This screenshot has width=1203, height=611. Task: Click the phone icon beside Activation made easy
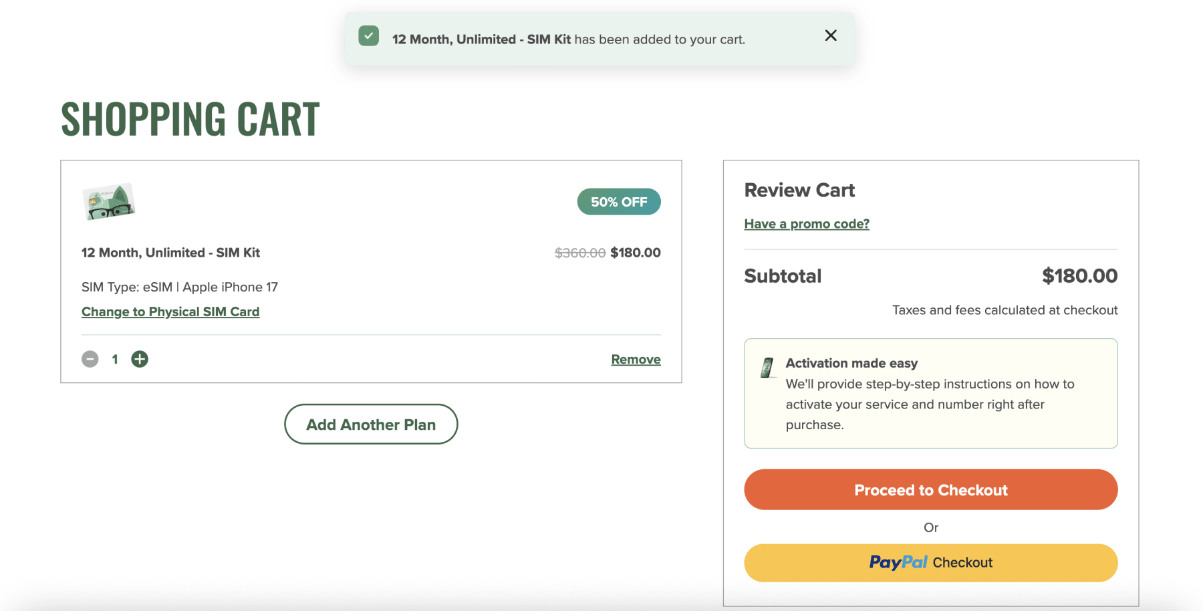[x=767, y=368]
